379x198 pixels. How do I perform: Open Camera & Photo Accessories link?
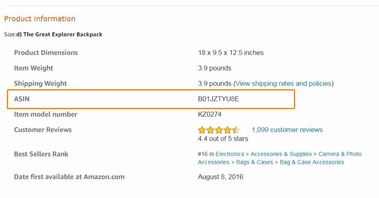click(x=340, y=154)
